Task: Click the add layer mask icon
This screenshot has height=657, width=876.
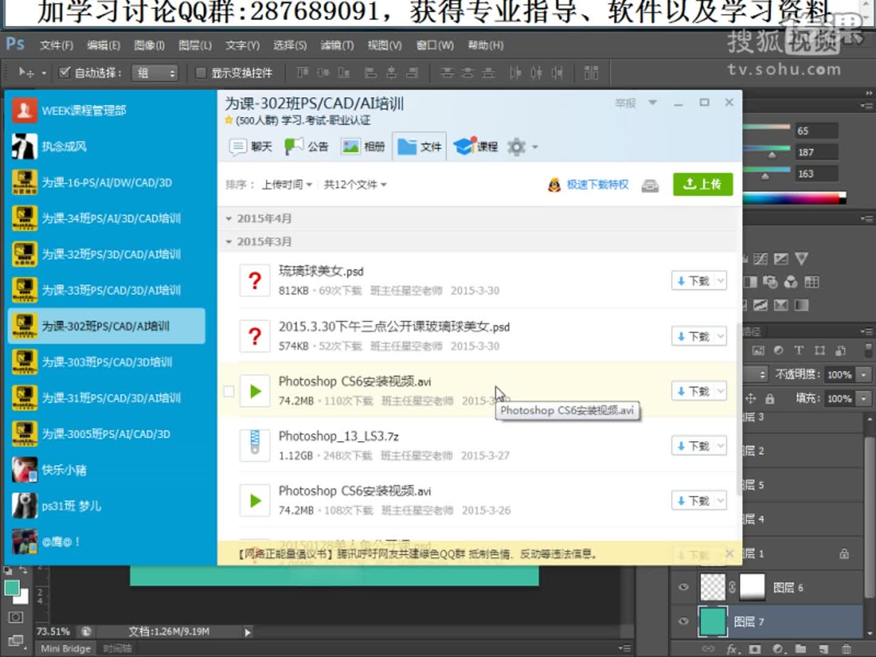Action: click(755, 649)
